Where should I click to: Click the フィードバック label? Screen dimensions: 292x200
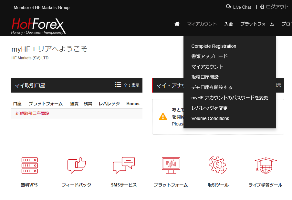(x=77, y=185)
